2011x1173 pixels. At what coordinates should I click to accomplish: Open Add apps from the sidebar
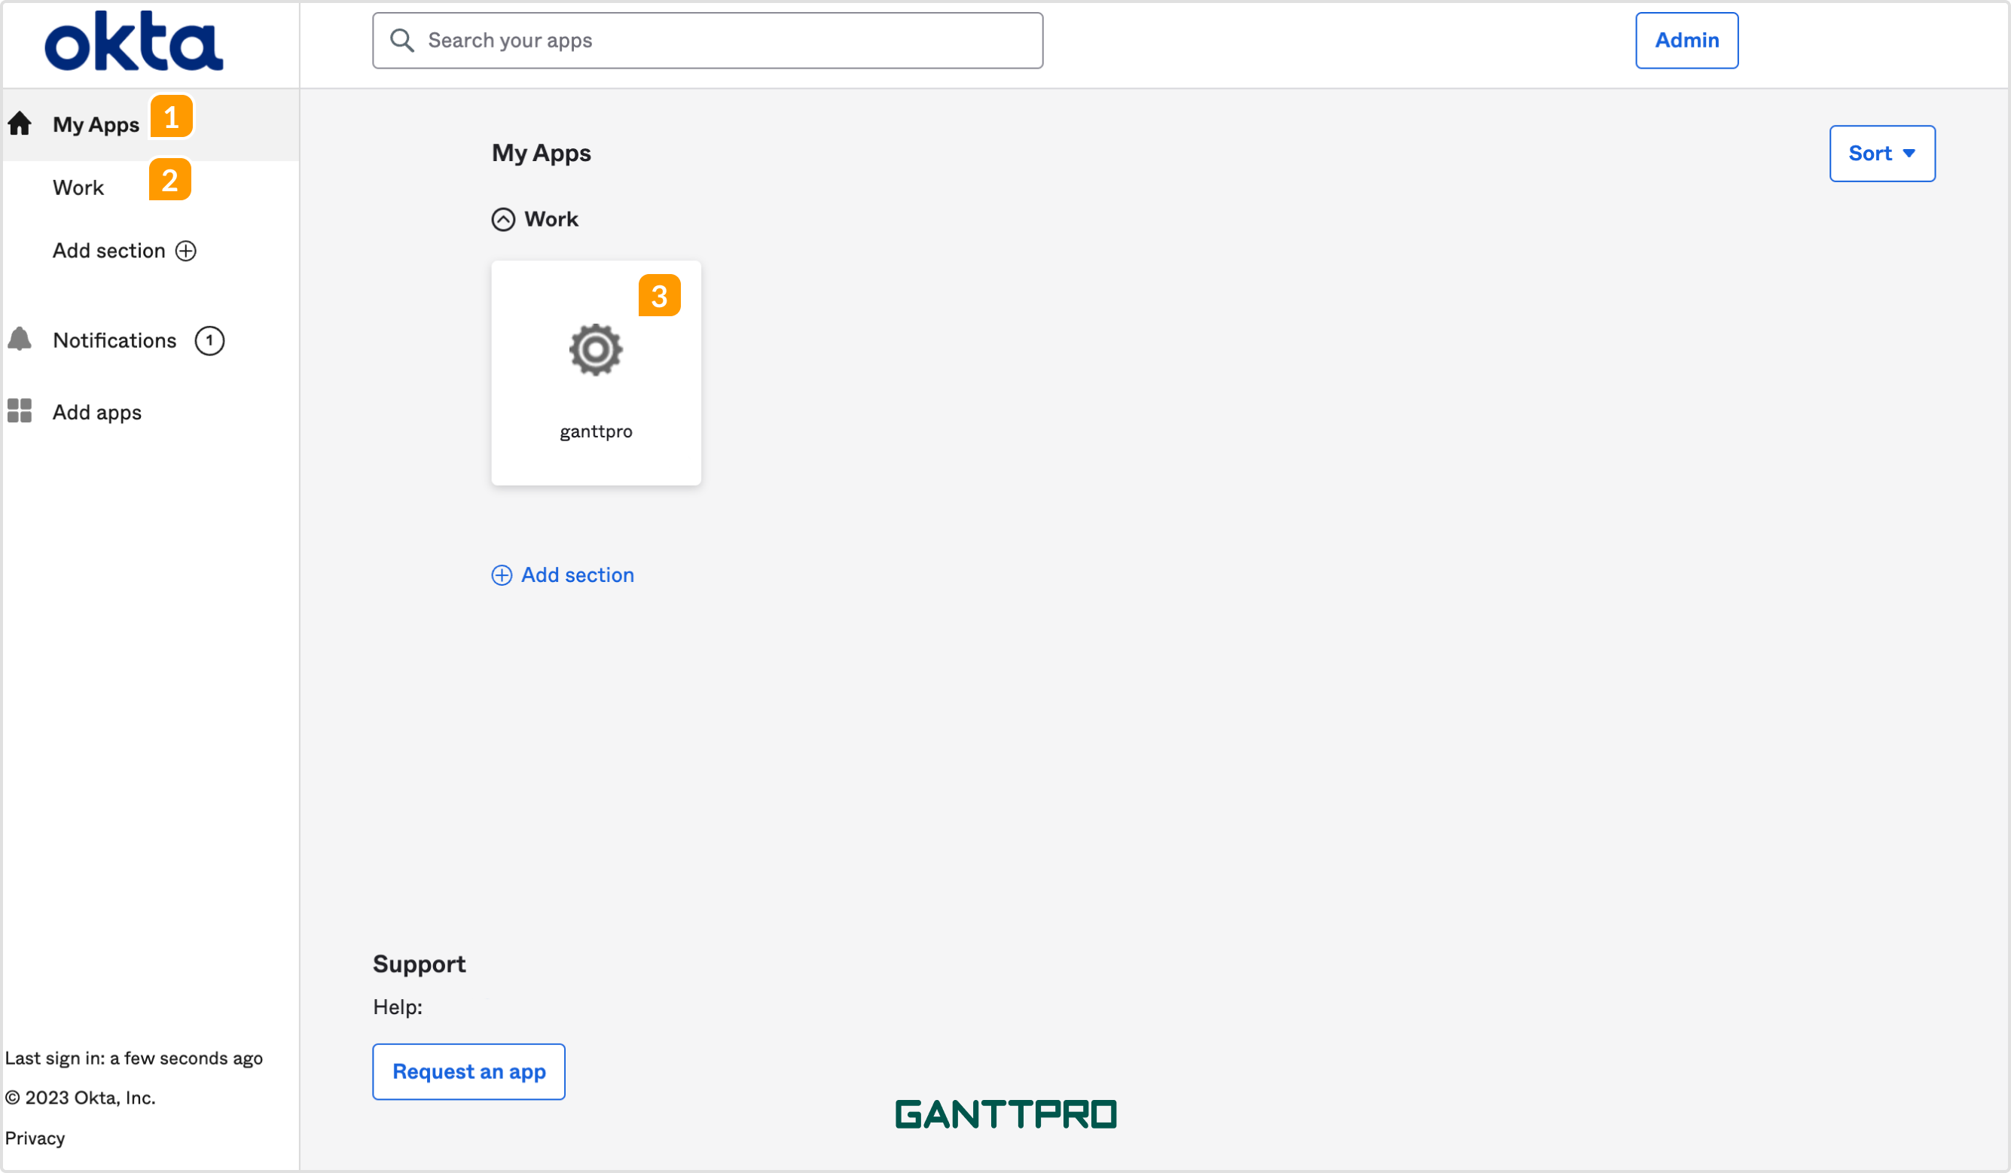click(96, 413)
